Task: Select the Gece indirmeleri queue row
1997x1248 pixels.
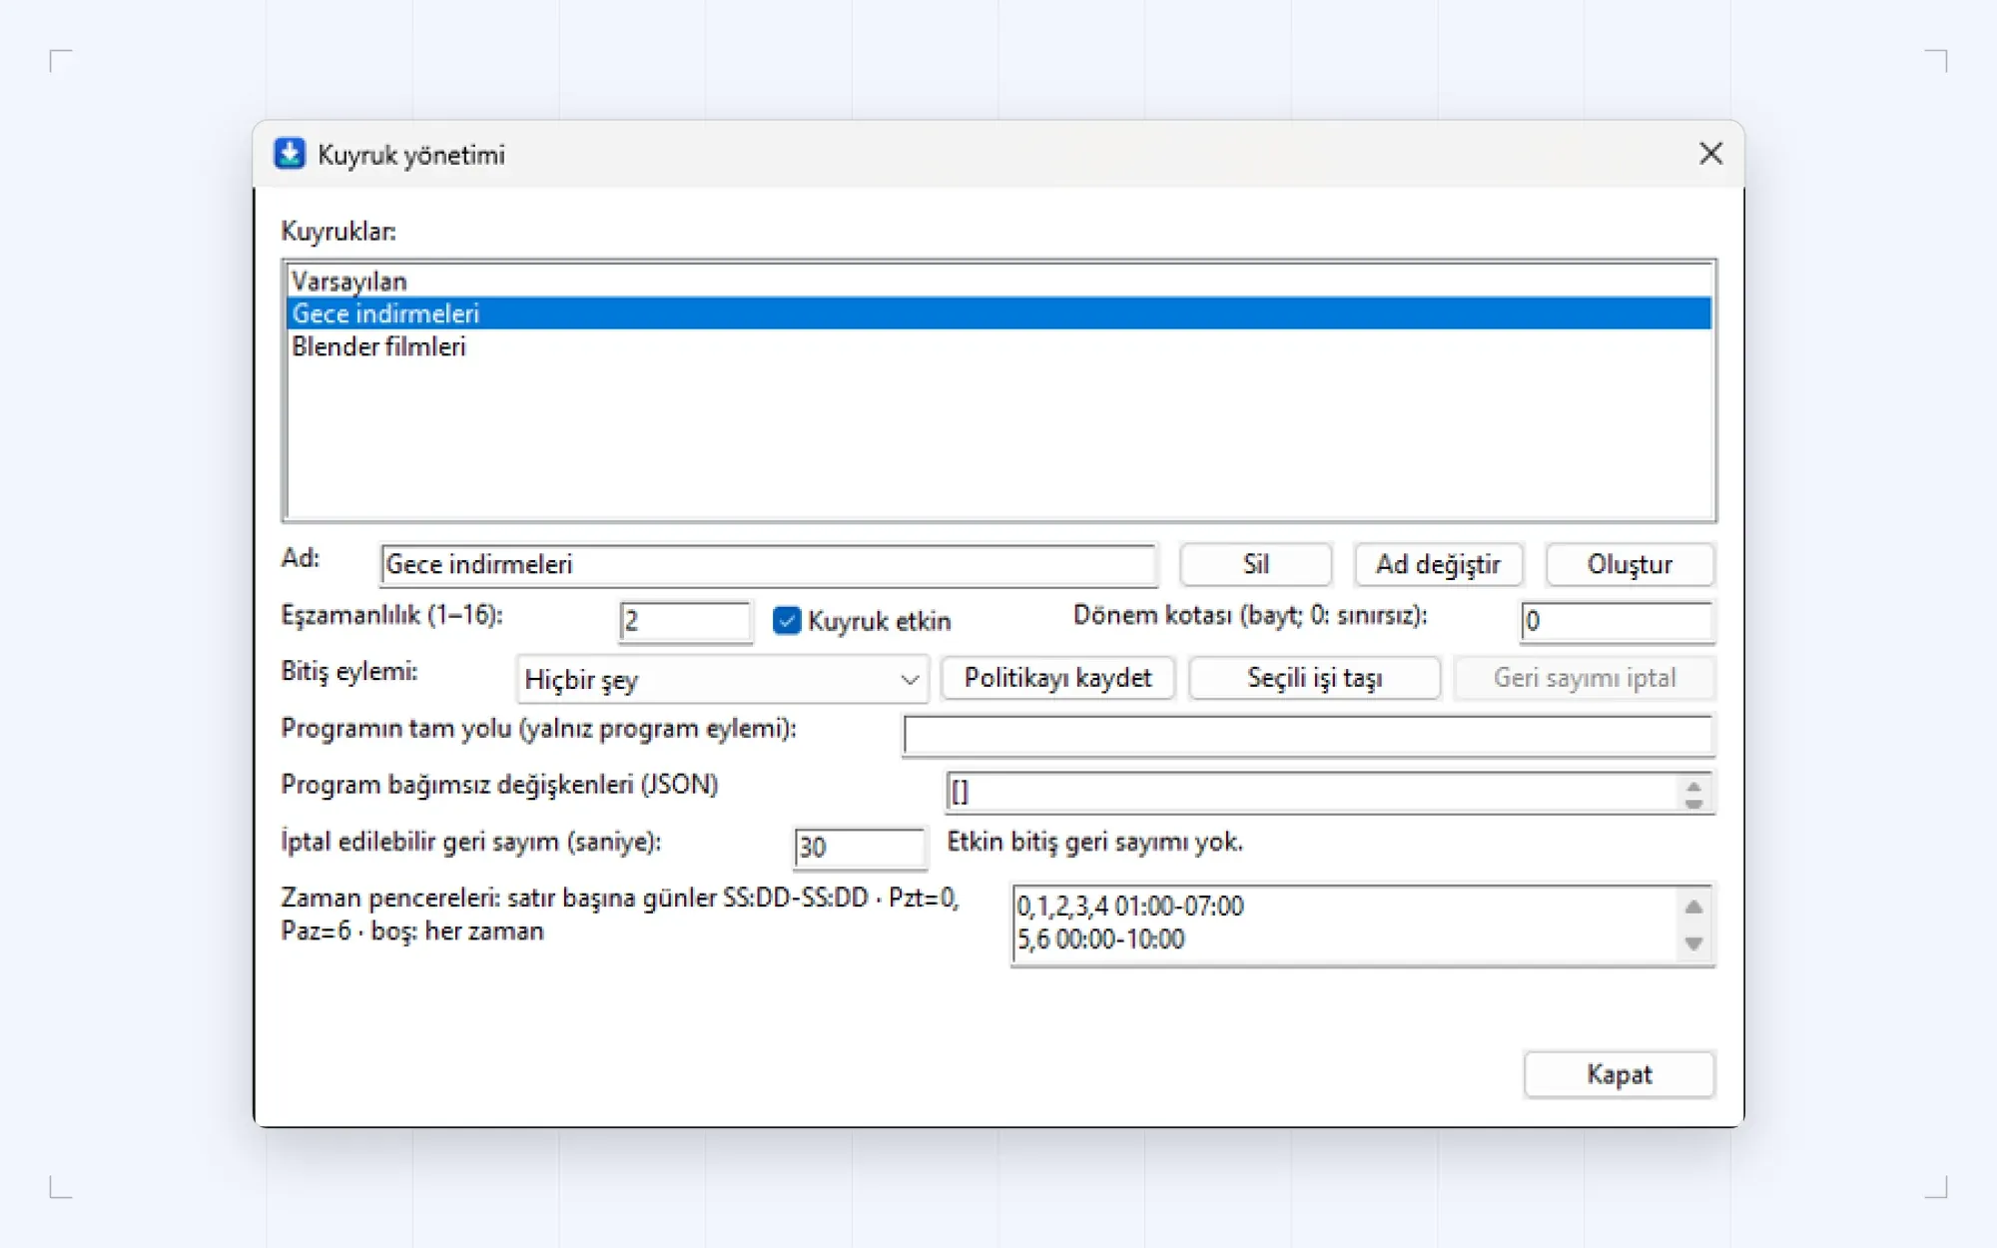Action: pyautogui.click(x=998, y=313)
